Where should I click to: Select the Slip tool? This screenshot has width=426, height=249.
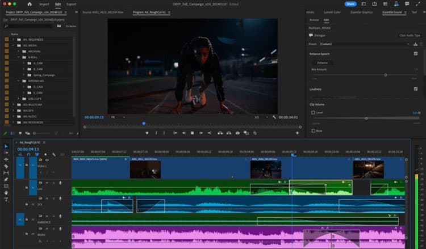click(x=6, y=173)
